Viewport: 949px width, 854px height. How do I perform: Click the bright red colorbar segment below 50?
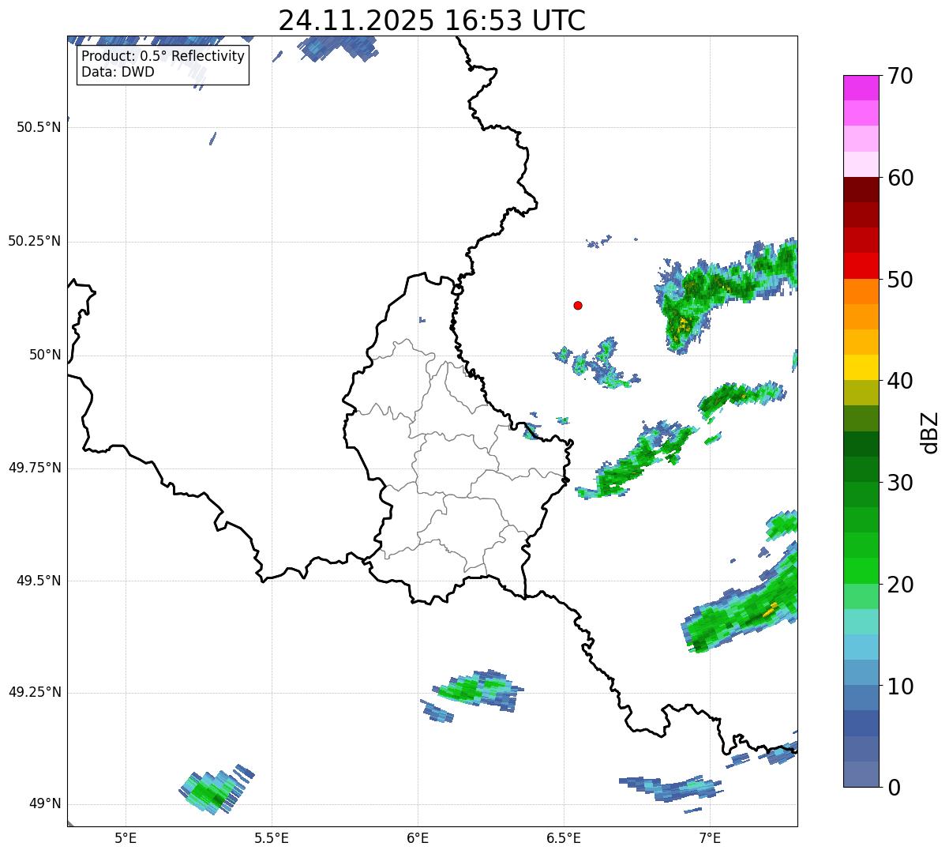861,265
